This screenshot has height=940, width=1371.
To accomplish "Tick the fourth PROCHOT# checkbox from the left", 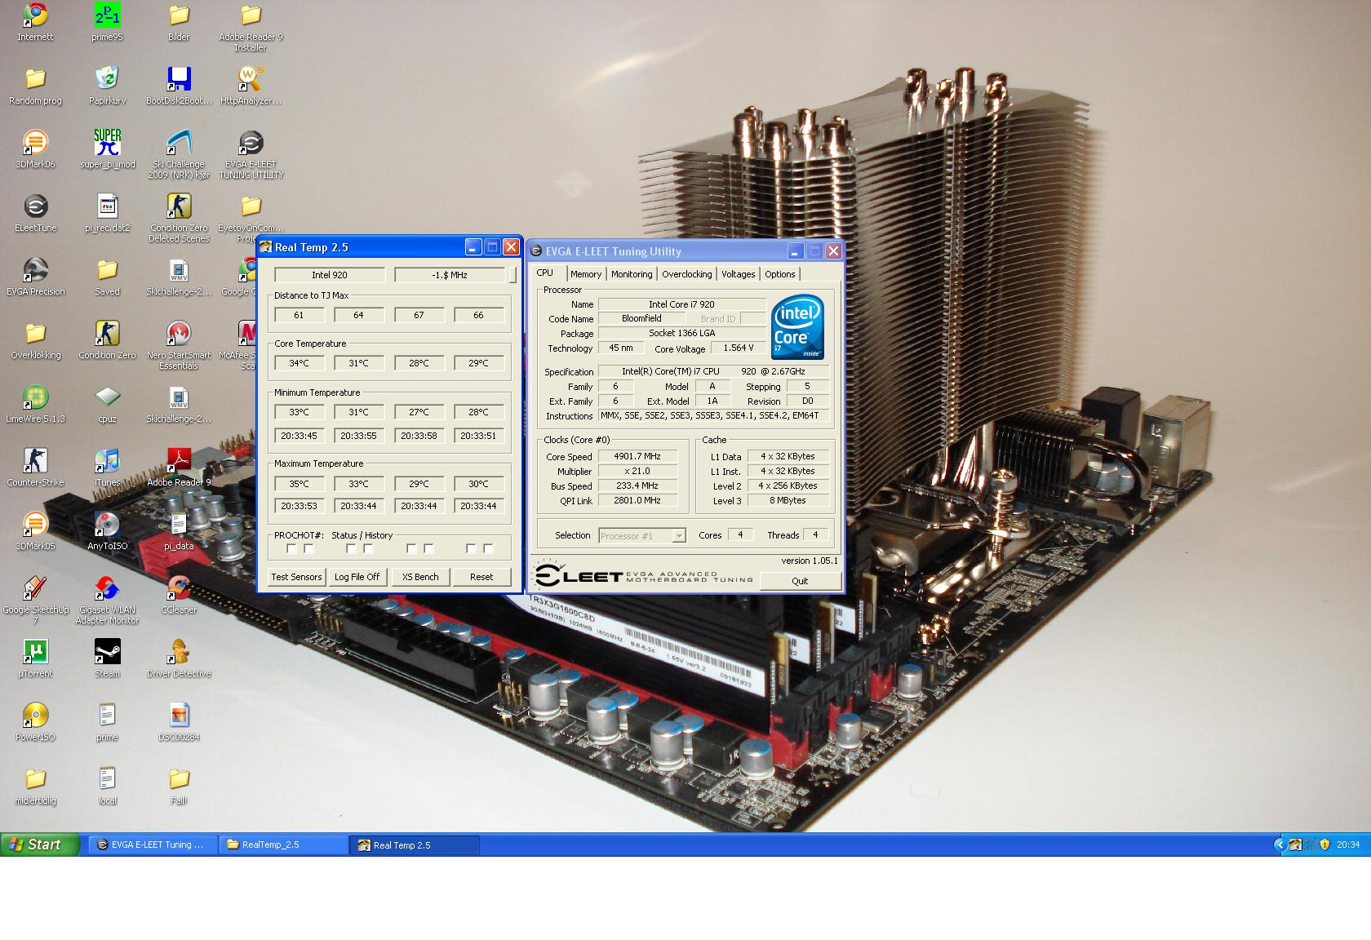I will coord(368,549).
